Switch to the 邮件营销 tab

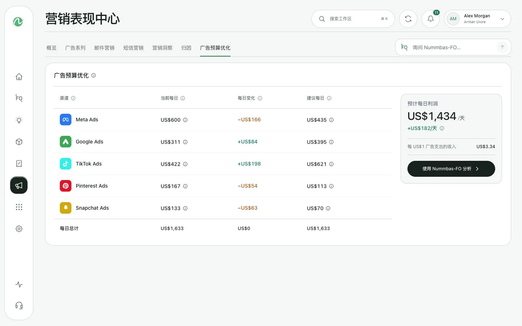click(x=104, y=48)
